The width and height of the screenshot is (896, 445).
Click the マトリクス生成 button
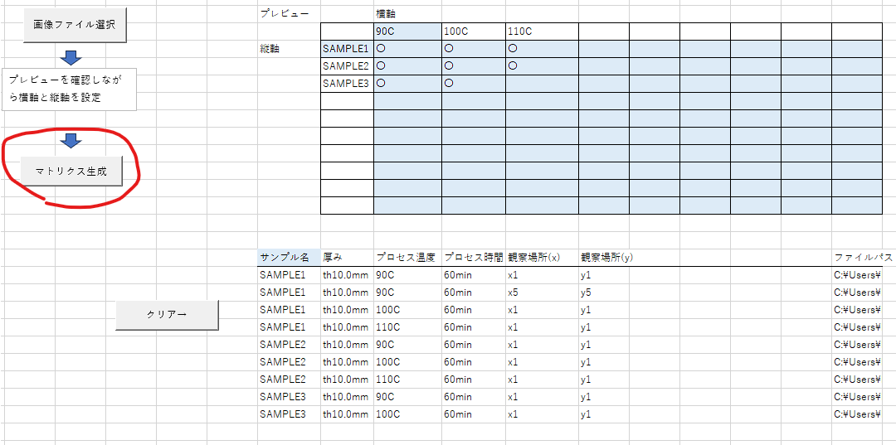71,171
